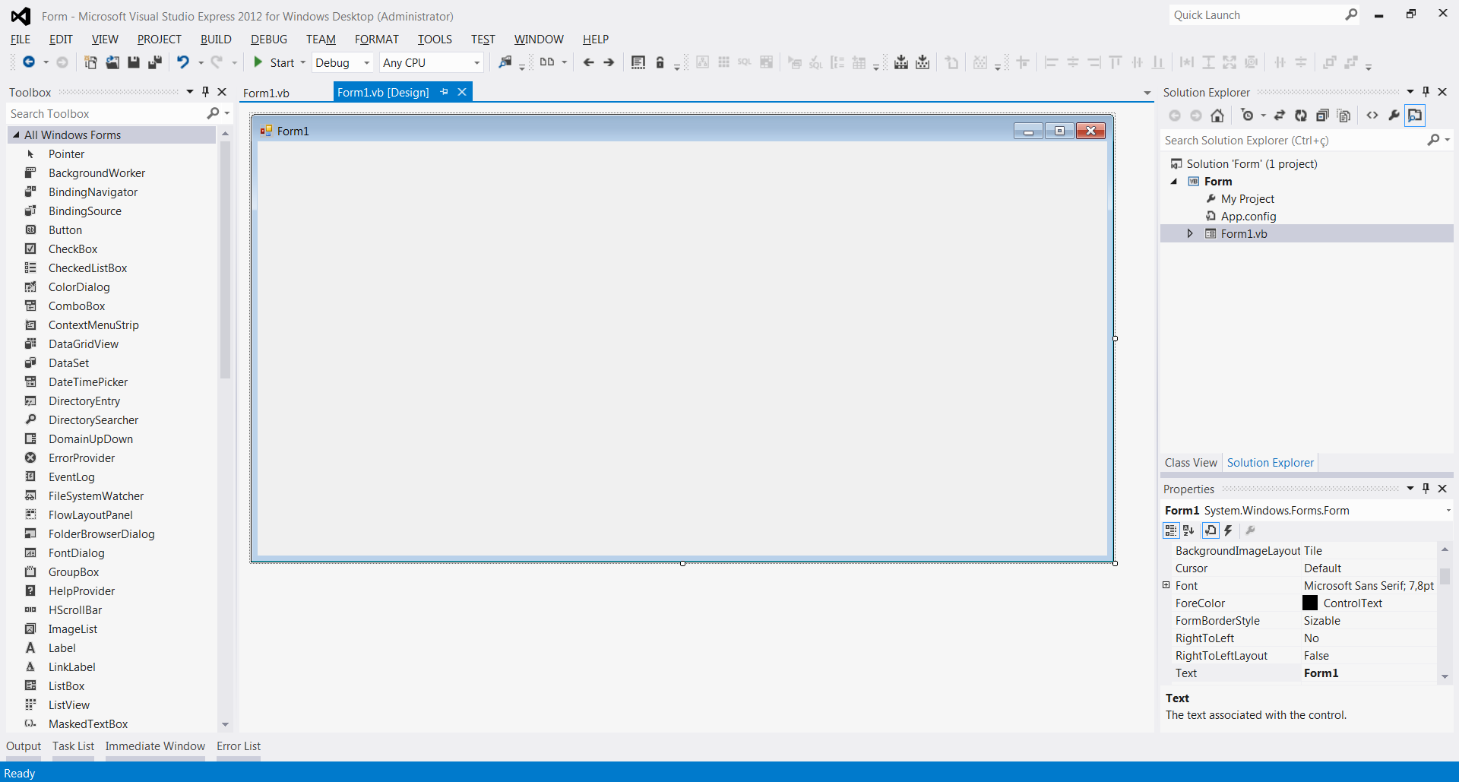This screenshot has height=782, width=1459.
Task: Open the Output tab
Action: pyautogui.click(x=24, y=746)
